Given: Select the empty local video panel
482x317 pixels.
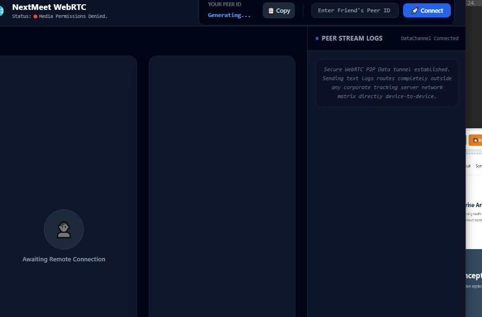Looking at the screenshot, I should 222,186.
